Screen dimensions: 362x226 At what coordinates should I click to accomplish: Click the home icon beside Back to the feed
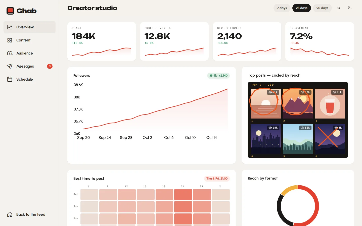click(10, 214)
